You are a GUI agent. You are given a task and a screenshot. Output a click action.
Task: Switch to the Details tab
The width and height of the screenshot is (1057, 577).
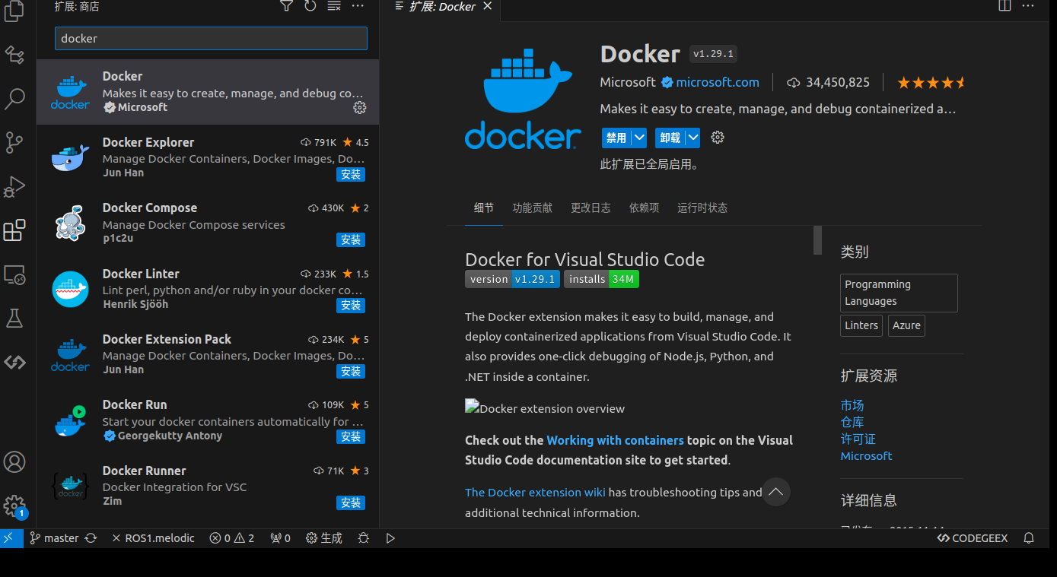(483, 208)
